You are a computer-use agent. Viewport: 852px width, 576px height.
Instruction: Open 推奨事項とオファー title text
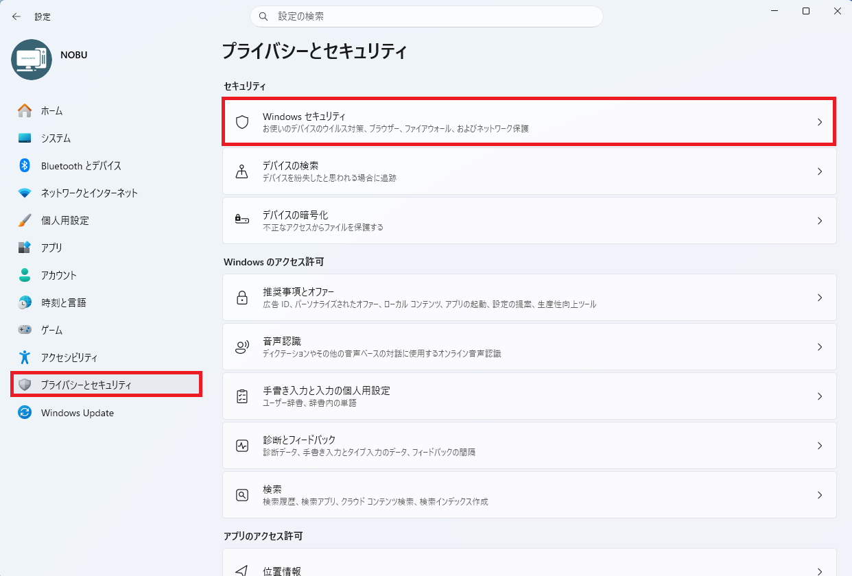(298, 292)
